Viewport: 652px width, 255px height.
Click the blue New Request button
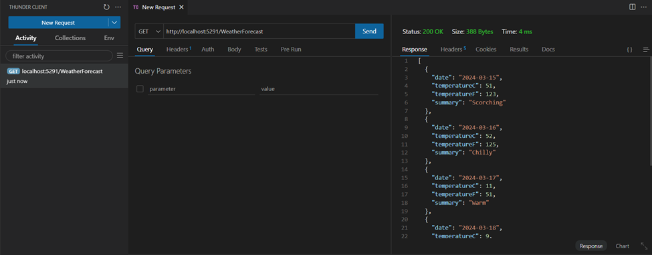[x=58, y=23]
